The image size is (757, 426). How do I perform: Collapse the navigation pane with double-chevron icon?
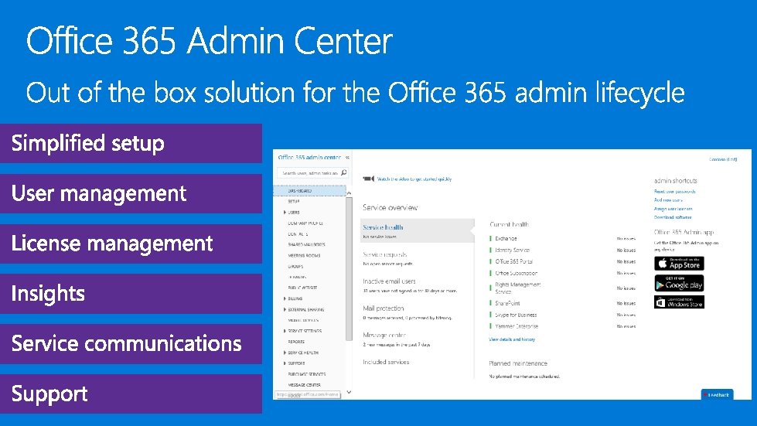point(347,158)
